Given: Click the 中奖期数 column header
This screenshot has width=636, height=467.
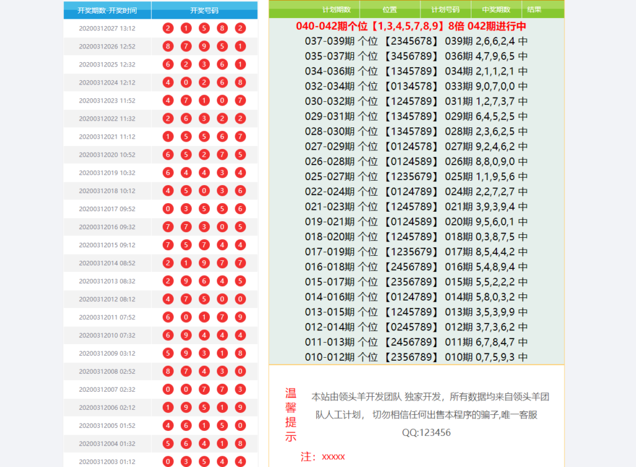Looking at the screenshot, I should (496, 10).
